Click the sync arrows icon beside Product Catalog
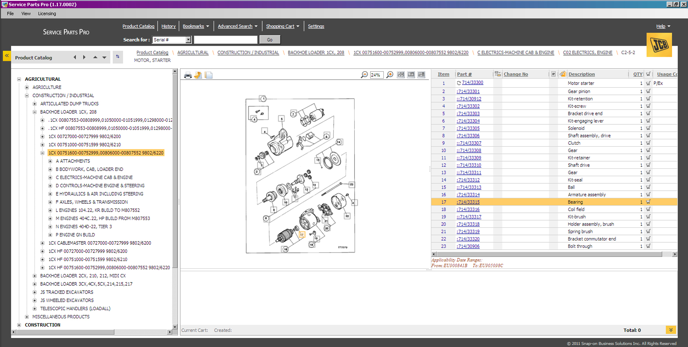This screenshot has width=688, height=347. coord(117,57)
